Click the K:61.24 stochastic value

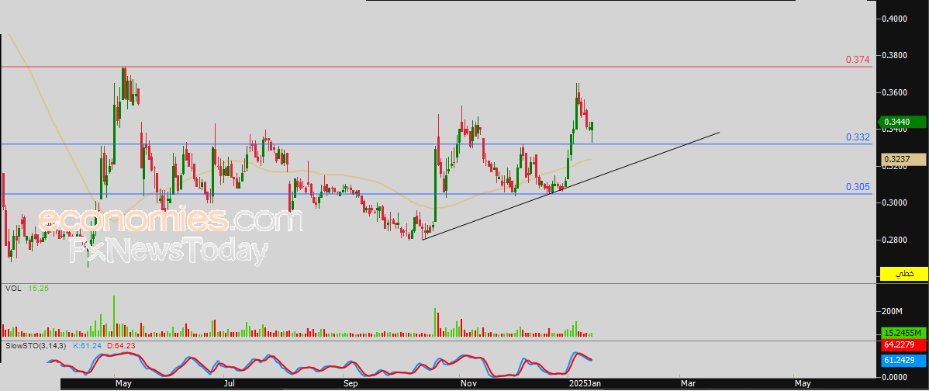point(87,344)
